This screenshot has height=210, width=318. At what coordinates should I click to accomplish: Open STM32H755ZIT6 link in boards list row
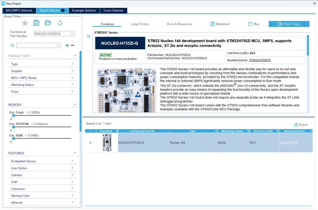[x=288, y=143]
